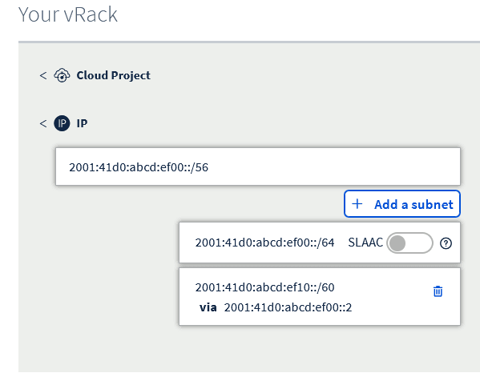The width and height of the screenshot is (480, 381).
Task: Select the 2001:41d0:abcd:ef00::/56 IP block
Action: pyautogui.click(x=258, y=166)
